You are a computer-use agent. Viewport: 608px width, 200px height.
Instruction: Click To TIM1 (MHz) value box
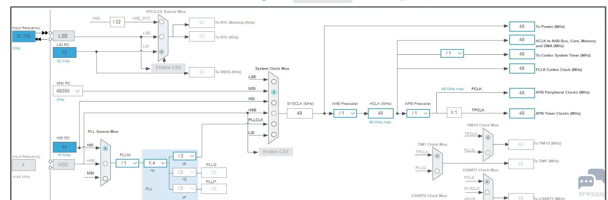coord(521,164)
